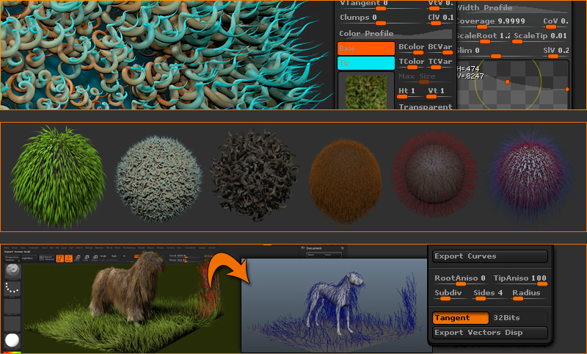Open the Quick Sketch button
587x354 pixels.
click(47, 258)
